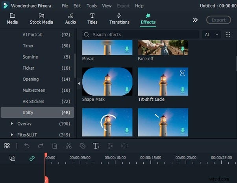Select the Mosaic effect thumbnail
The height and width of the screenshot is (183, 237).
pos(107,48)
